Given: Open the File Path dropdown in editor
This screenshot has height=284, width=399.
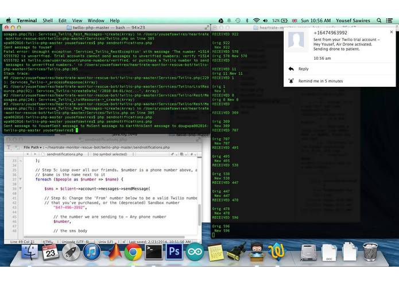Looking at the screenshot, I should [x=33, y=147].
